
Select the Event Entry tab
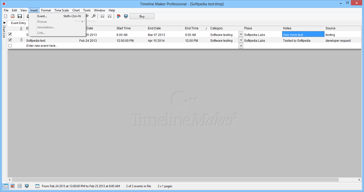tap(18, 23)
